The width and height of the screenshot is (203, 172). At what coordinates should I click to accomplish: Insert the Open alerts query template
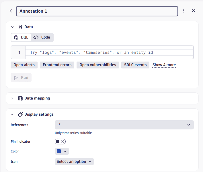pos(24,65)
